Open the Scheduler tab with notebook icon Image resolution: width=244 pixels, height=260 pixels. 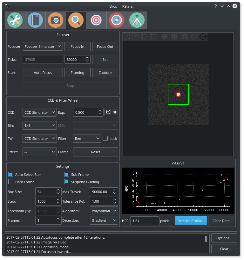(x=35, y=20)
